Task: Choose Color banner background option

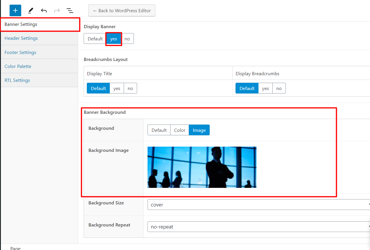Action: click(179, 130)
